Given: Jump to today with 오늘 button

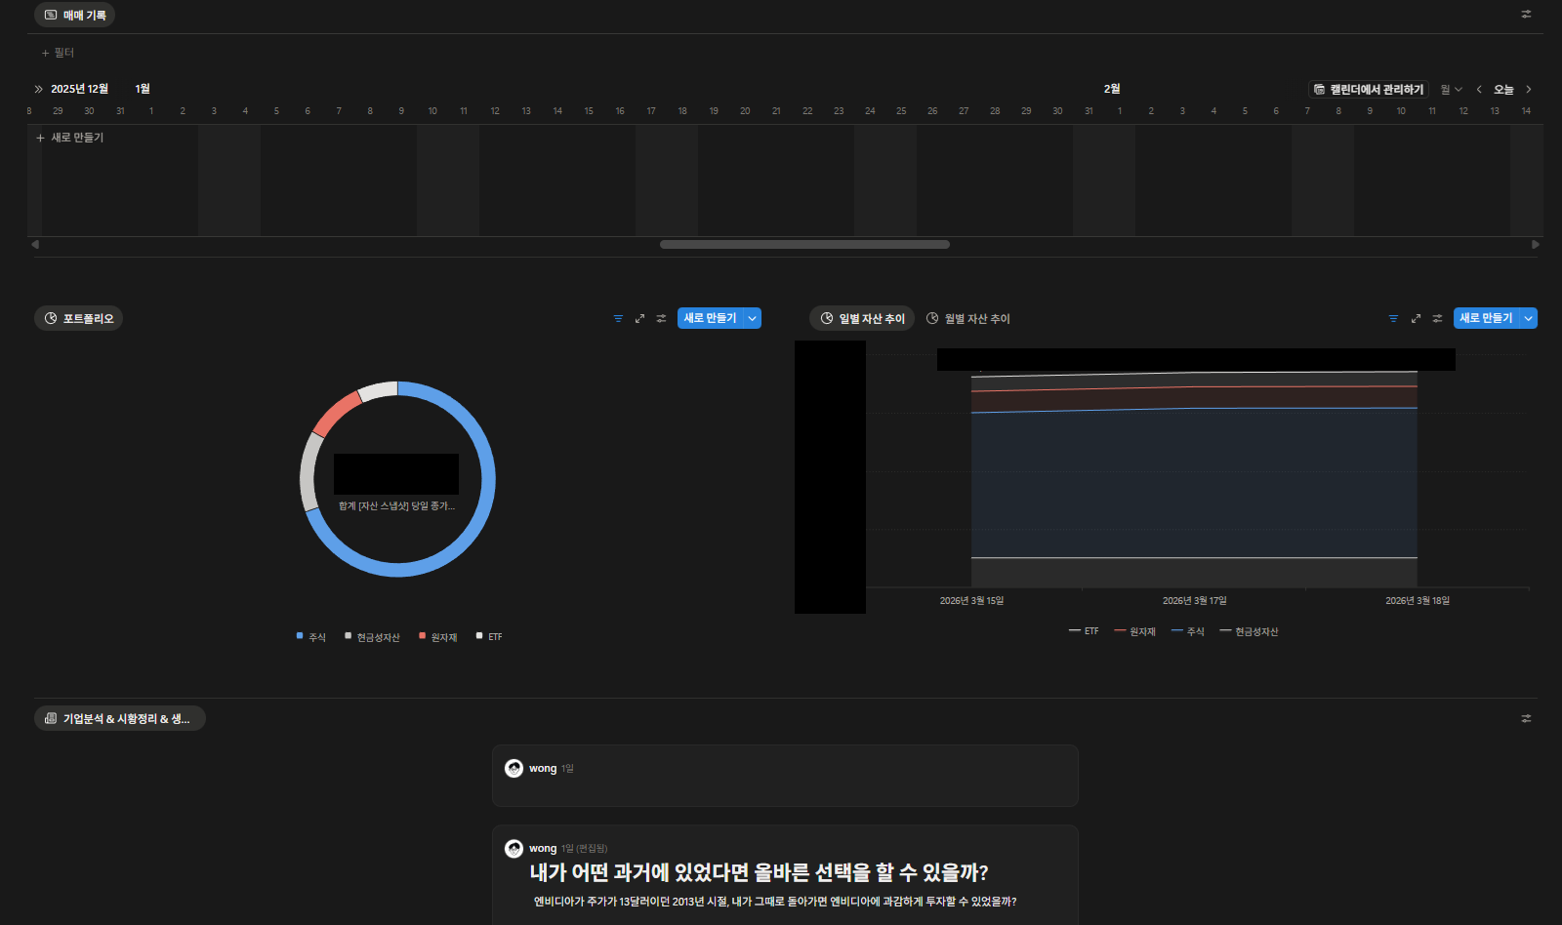Looking at the screenshot, I should (1503, 90).
